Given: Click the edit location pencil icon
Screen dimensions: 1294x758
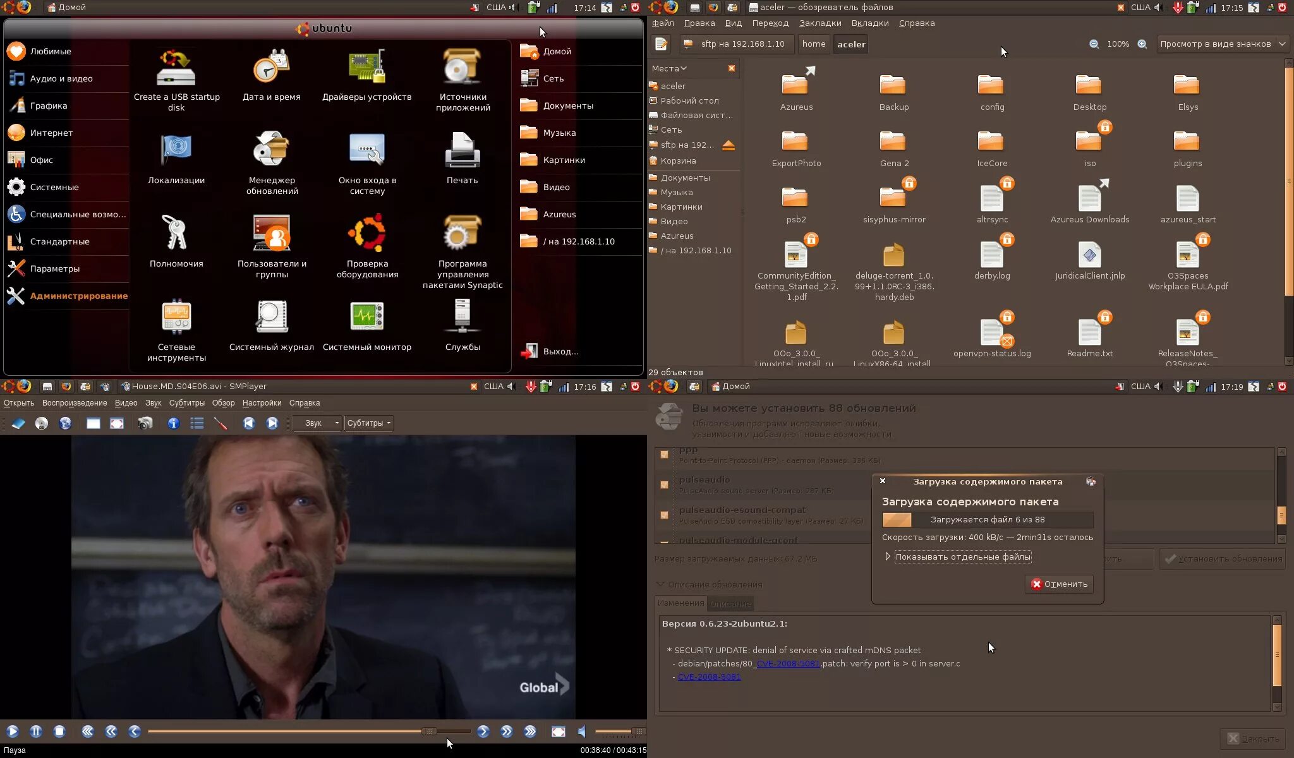Looking at the screenshot, I should click(661, 44).
